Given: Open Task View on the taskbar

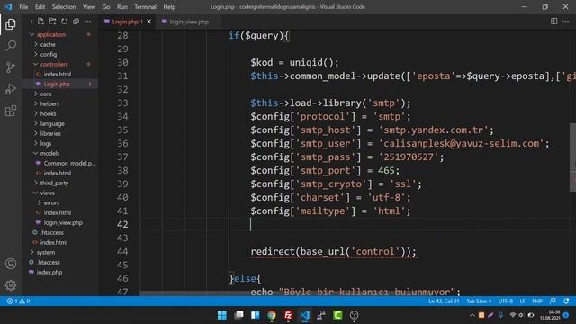Looking at the screenshot, I should [x=238, y=315].
